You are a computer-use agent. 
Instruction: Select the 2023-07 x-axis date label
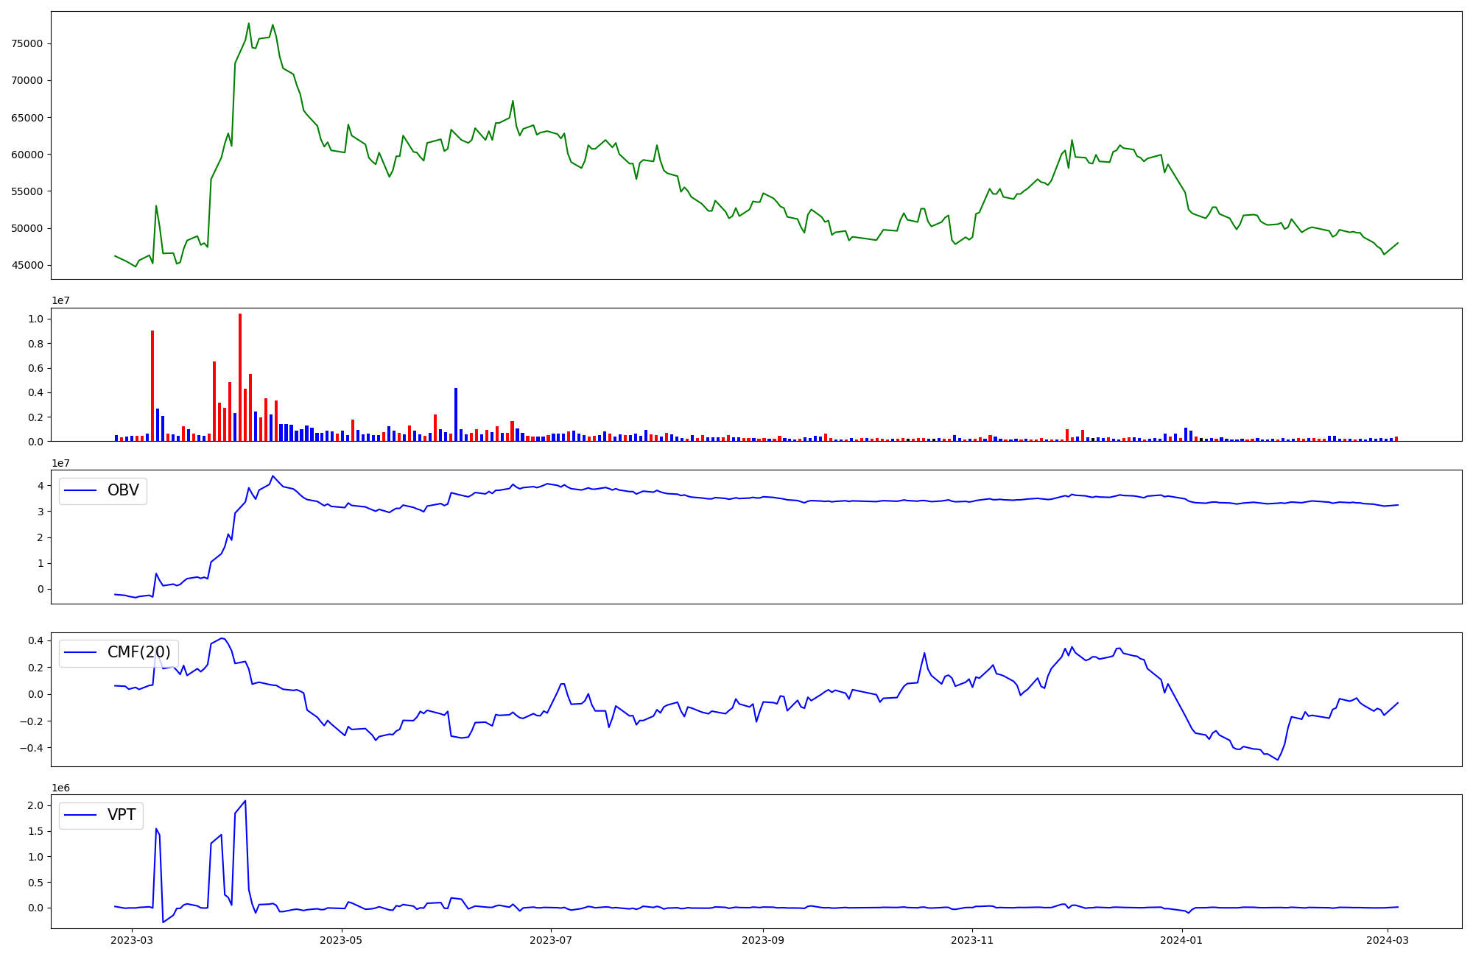(x=551, y=940)
